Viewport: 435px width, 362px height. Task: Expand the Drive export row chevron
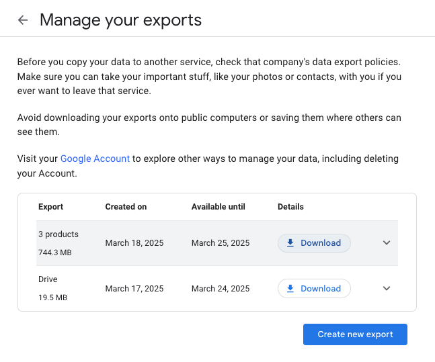(x=387, y=289)
